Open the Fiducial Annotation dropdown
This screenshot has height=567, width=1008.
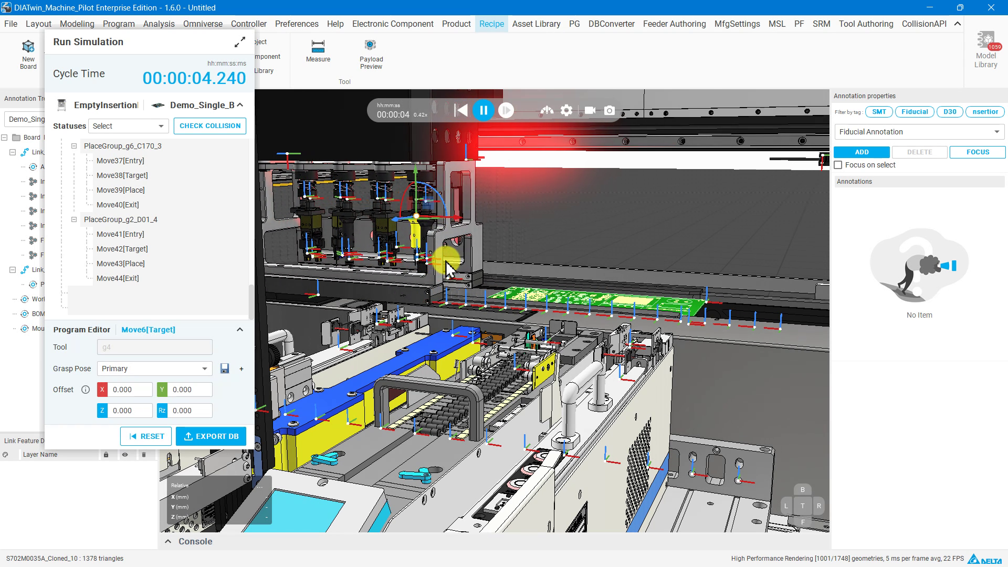919,132
